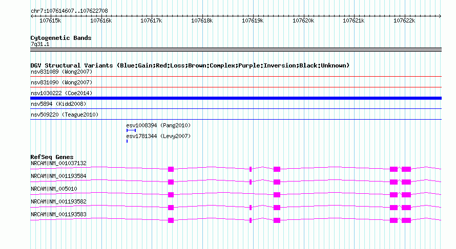Click the short blue esv1008394 variant glyph
Viewport: 456px width, 249px height.
[x=131, y=130]
